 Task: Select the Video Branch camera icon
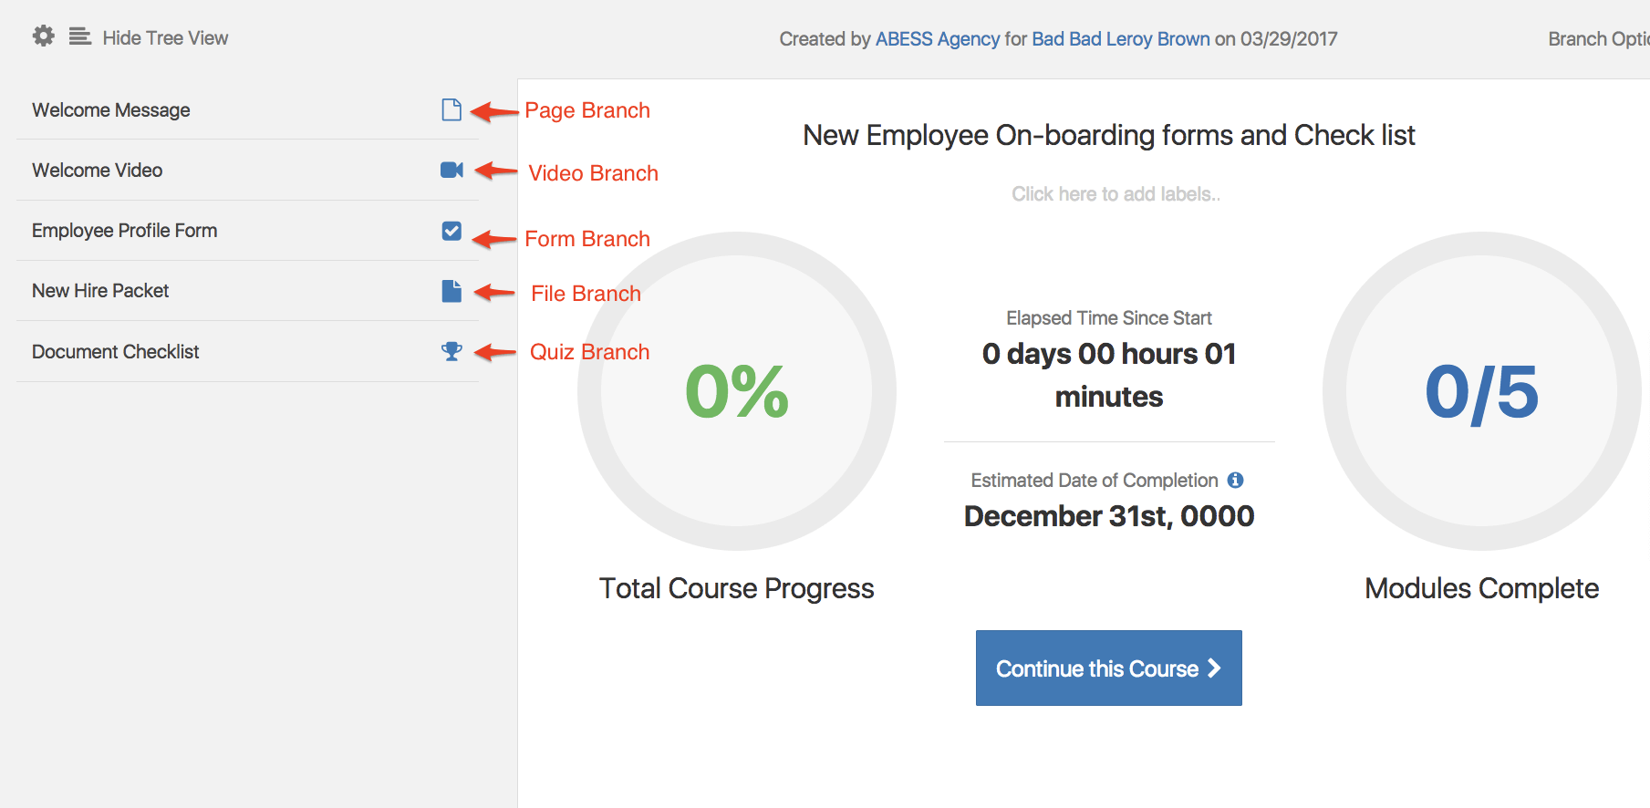pos(451,170)
